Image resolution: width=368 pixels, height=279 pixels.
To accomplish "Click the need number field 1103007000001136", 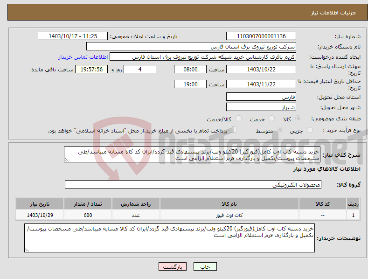I will tap(261, 36).
